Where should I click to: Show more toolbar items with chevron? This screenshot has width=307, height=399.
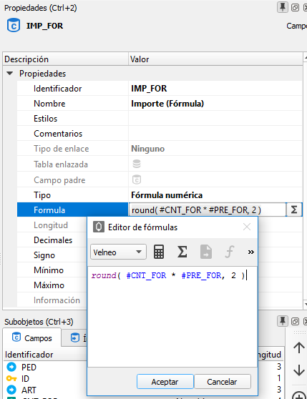coord(250,252)
